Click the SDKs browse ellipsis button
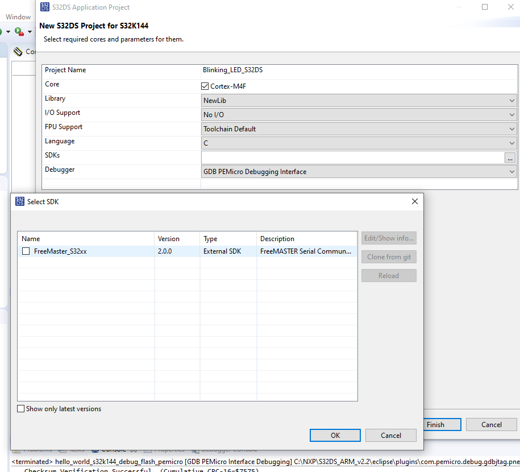Image resolution: width=520 pixels, height=472 pixels. pyautogui.click(x=510, y=158)
